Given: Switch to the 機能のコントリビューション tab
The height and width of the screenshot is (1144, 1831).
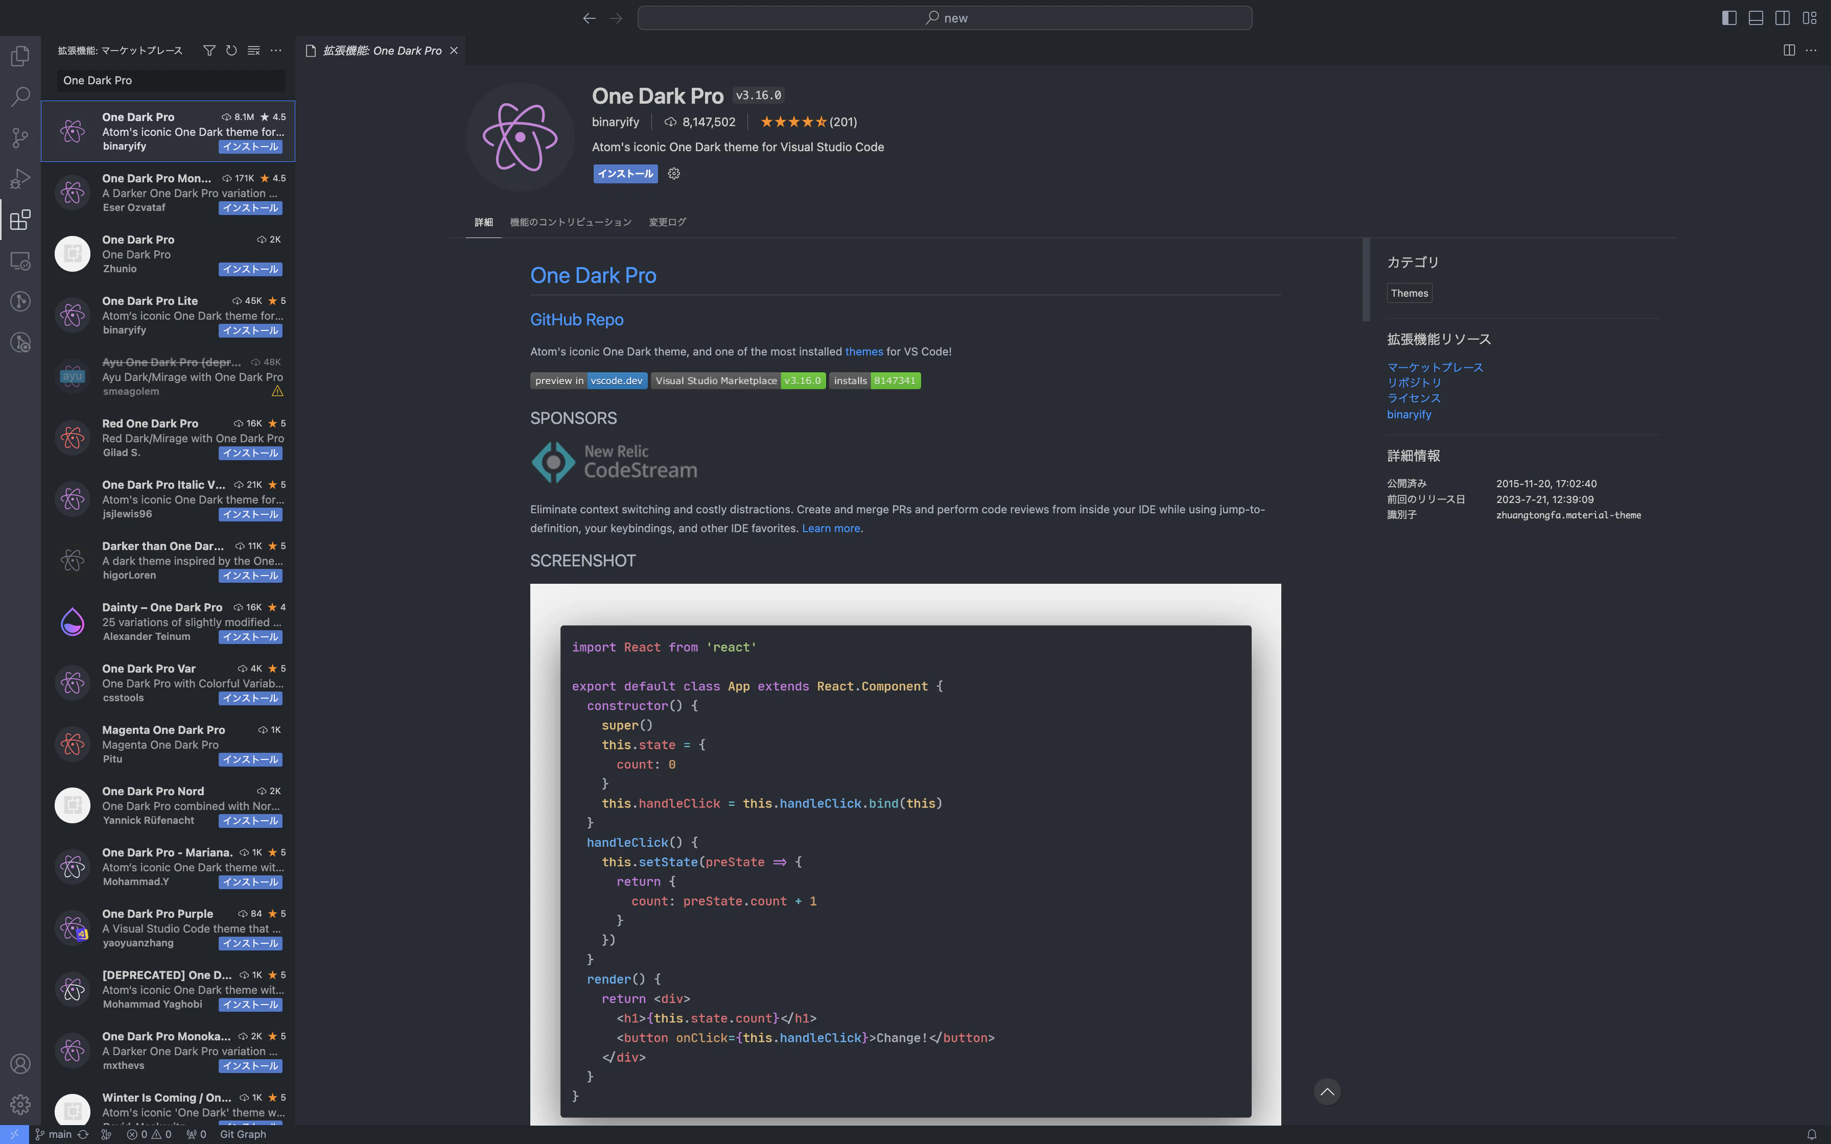Looking at the screenshot, I should point(571,222).
